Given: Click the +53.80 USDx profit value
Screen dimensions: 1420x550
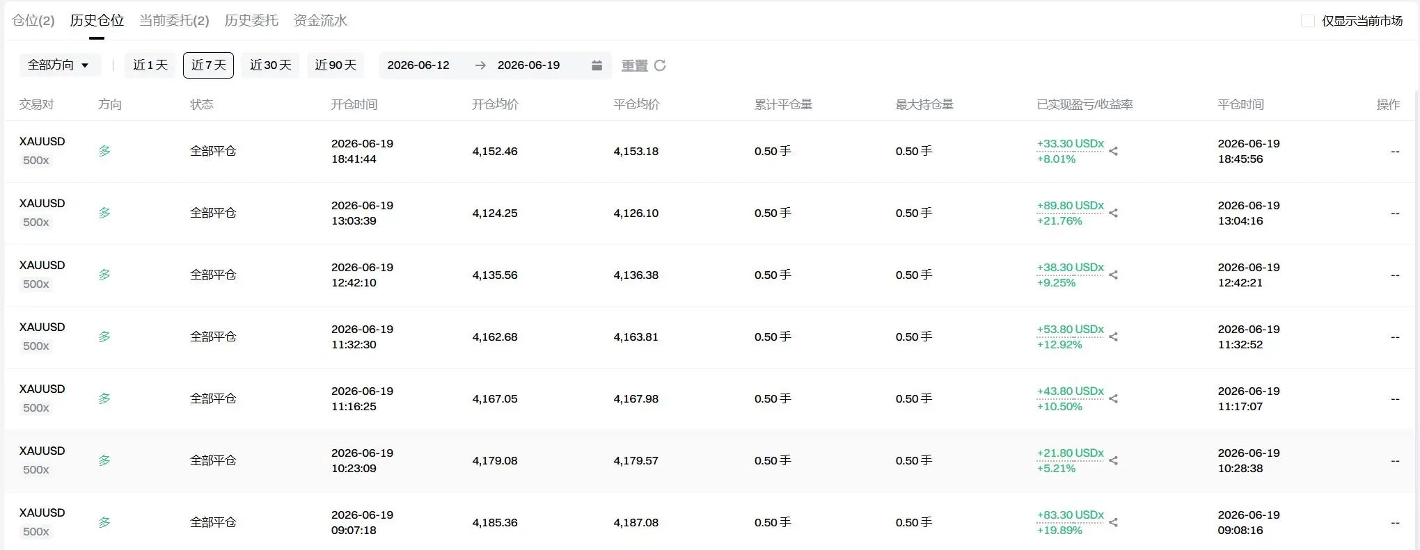Looking at the screenshot, I should (x=1070, y=329).
